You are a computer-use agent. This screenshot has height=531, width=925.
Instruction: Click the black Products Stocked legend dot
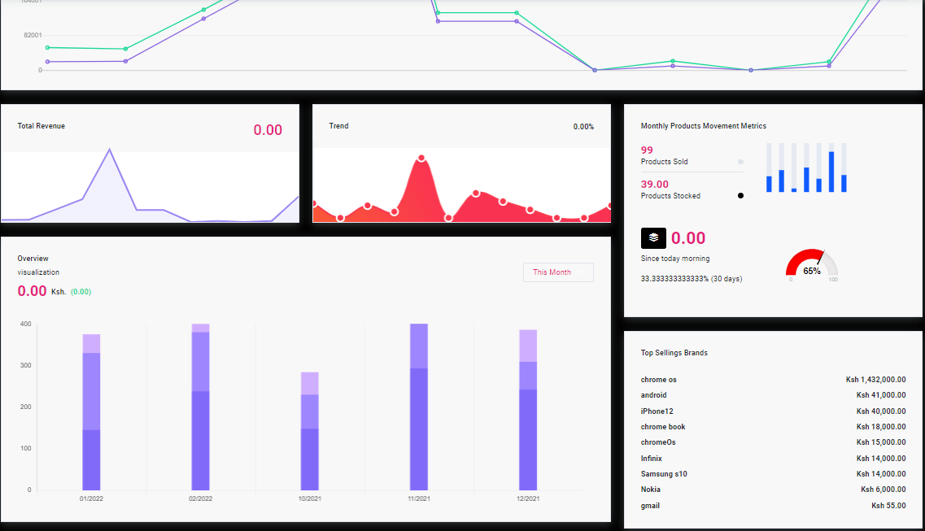tap(740, 196)
